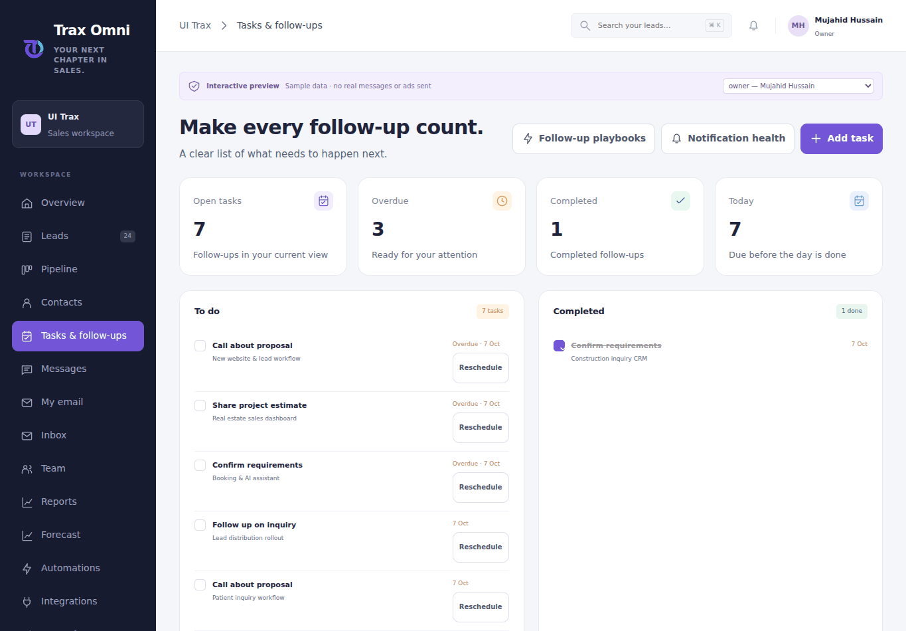Screen dimensions: 906x631
Task: Click the 24 badge next to Leads
Action: point(127,236)
